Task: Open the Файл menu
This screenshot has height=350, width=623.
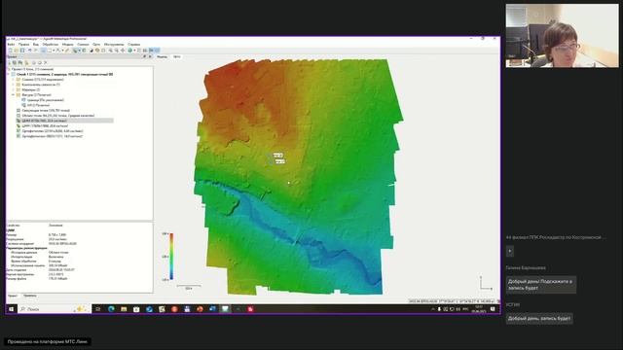Action: 11,45
